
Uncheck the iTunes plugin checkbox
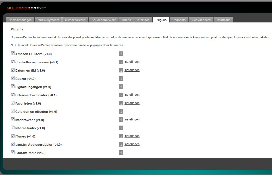click(x=13, y=136)
